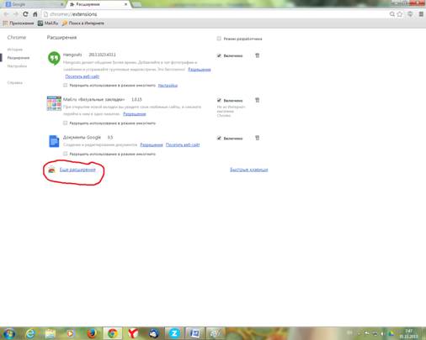Open Настройки in the sidebar
Screen dimensions: 426x340
point(17,66)
